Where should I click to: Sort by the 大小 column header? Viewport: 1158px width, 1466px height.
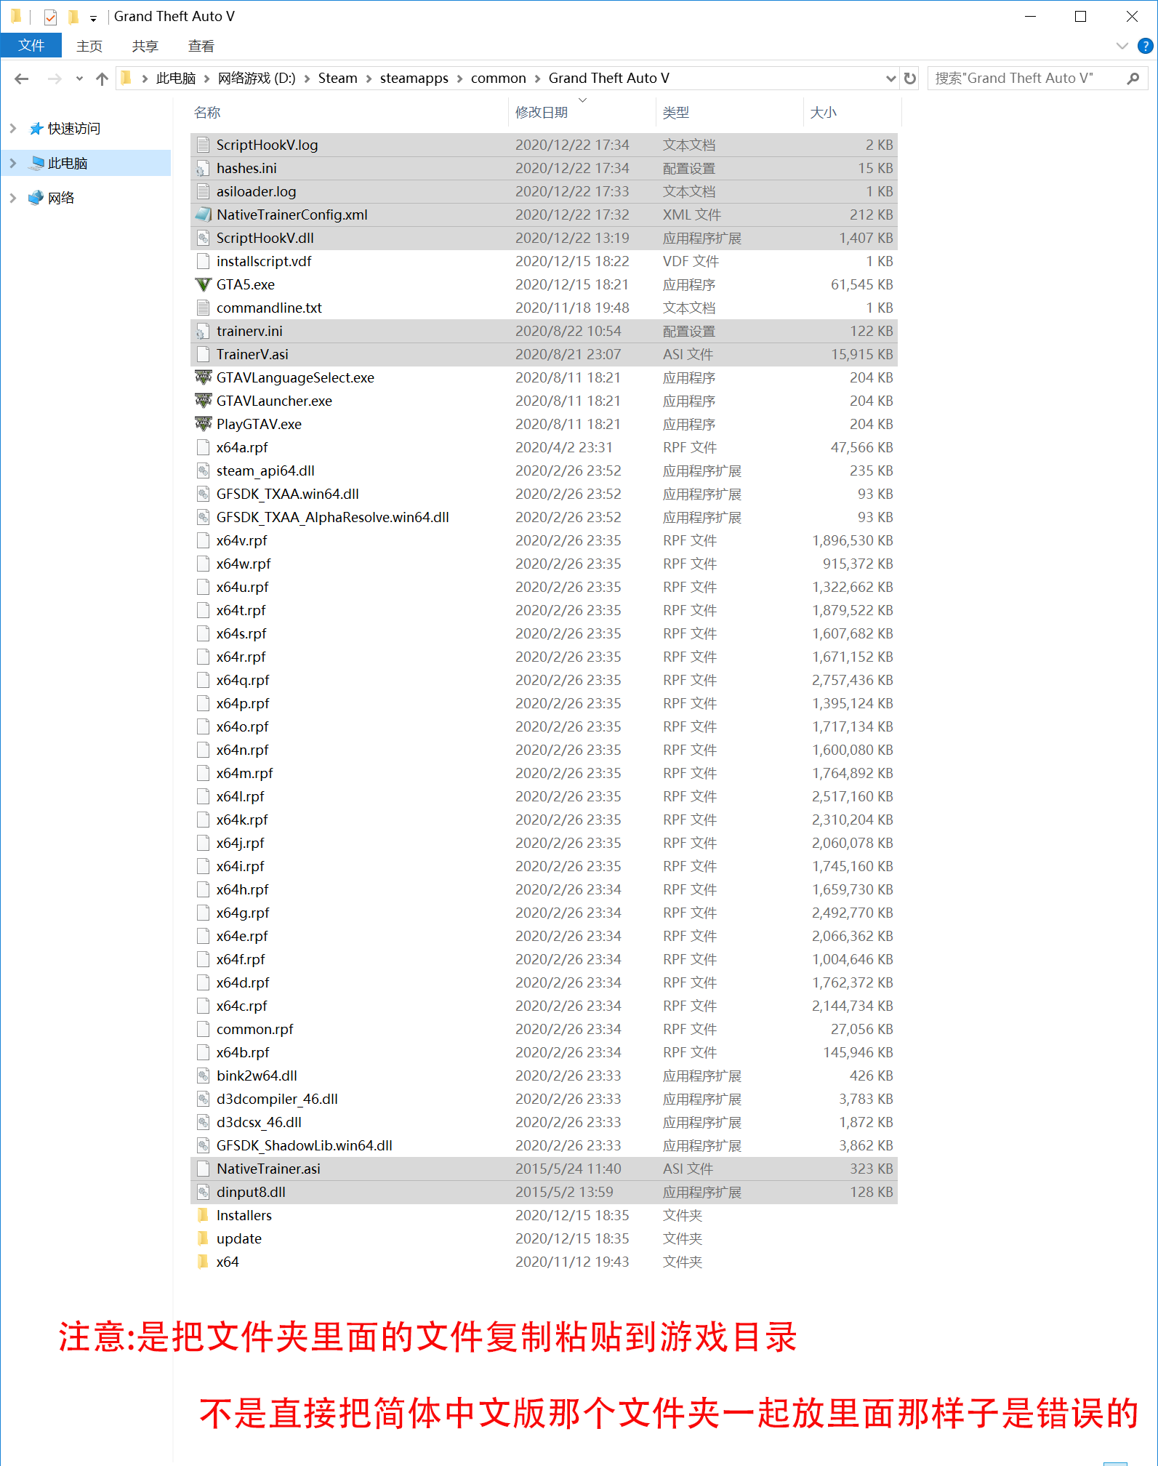tap(853, 112)
